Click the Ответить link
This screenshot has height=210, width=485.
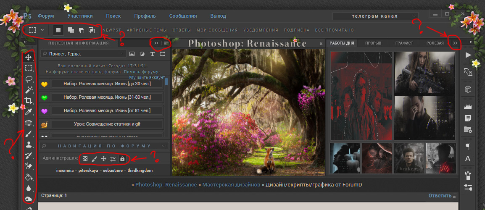pos(440,196)
